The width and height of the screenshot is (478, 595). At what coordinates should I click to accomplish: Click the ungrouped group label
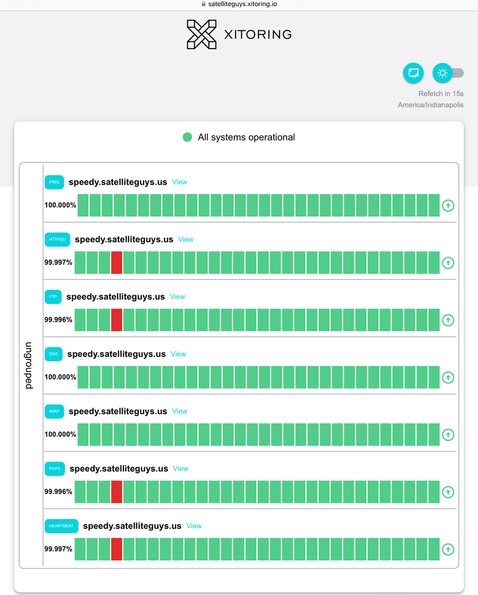29,365
